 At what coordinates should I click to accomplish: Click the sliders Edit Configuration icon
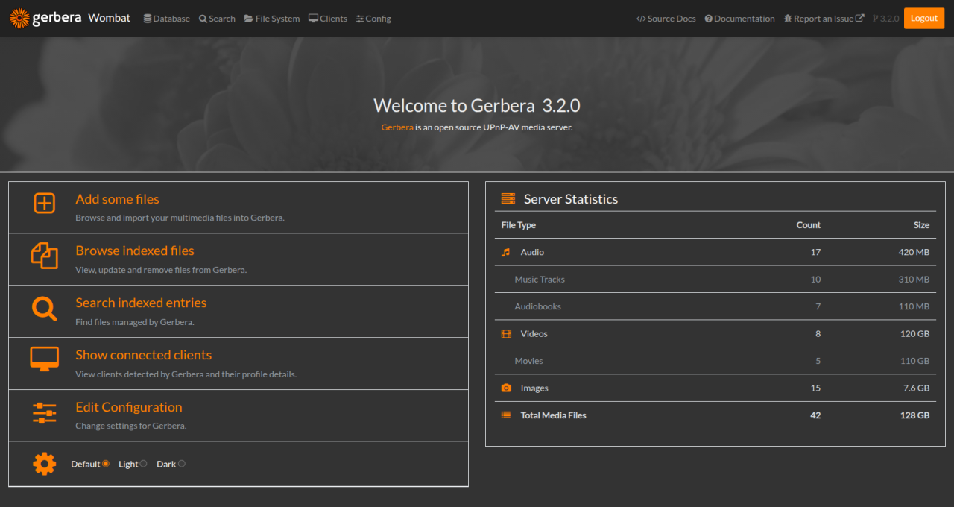[x=45, y=412]
